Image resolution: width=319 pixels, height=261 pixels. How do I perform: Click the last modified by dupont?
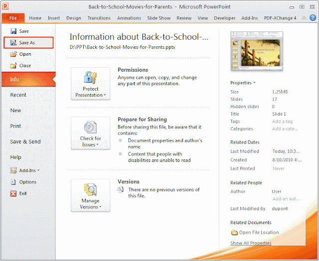pyautogui.click(x=280, y=209)
